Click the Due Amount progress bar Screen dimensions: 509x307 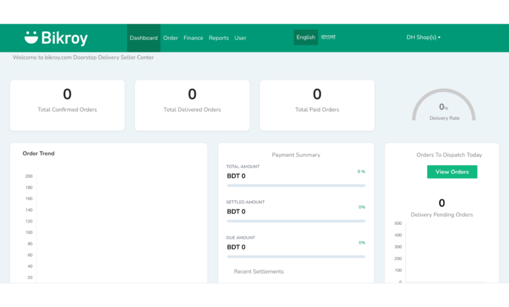pyautogui.click(x=296, y=257)
